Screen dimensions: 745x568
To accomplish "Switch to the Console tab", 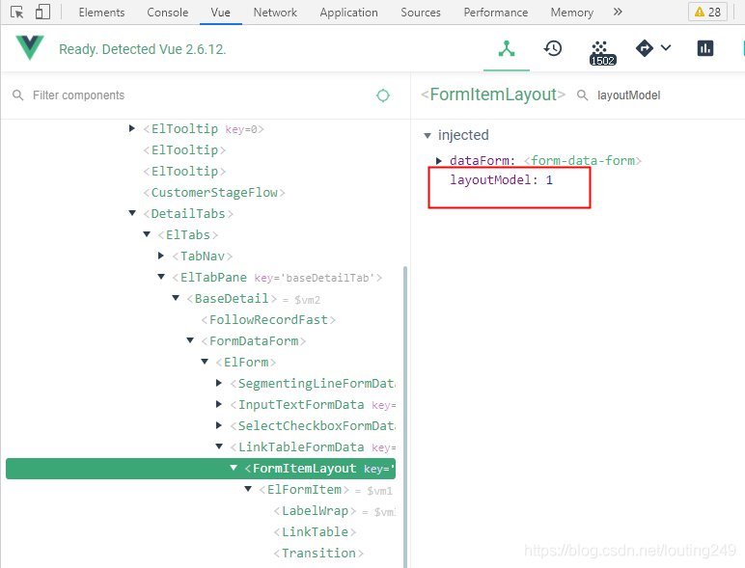I will [168, 13].
